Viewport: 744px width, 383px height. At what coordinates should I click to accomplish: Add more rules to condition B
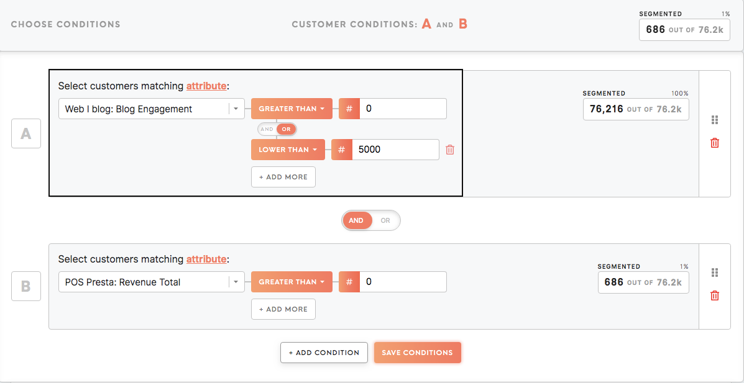tap(283, 309)
